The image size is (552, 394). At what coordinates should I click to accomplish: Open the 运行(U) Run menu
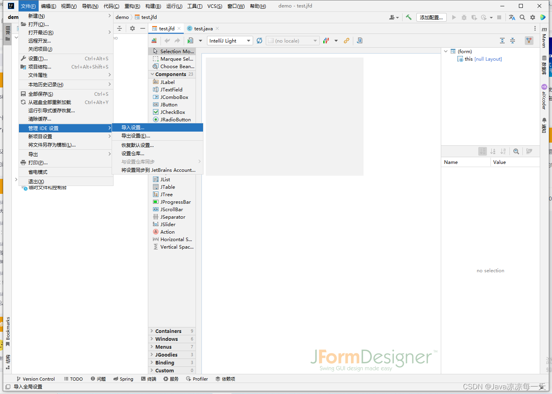pos(174,6)
